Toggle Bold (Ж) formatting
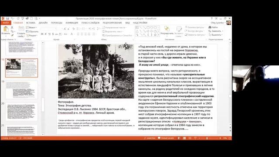 coord(42,34)
